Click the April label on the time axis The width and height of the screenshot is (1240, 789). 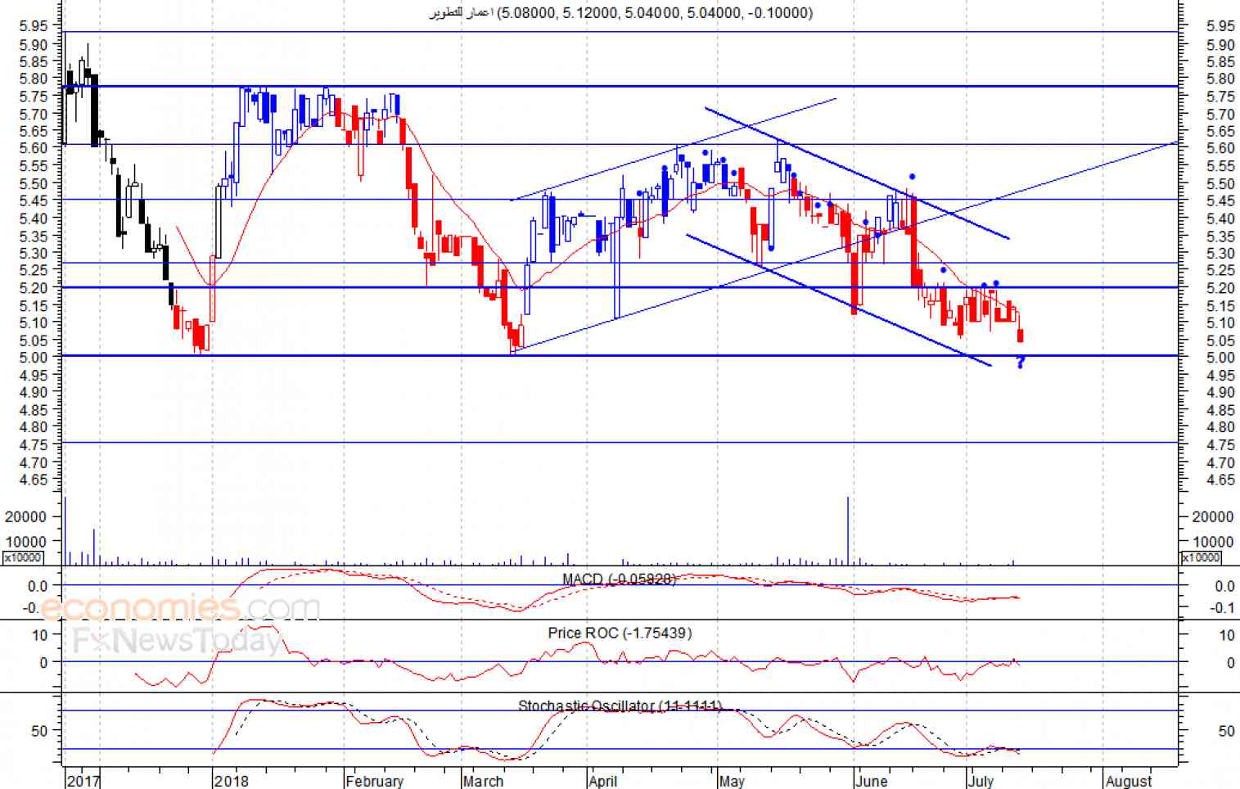[603, 780]
